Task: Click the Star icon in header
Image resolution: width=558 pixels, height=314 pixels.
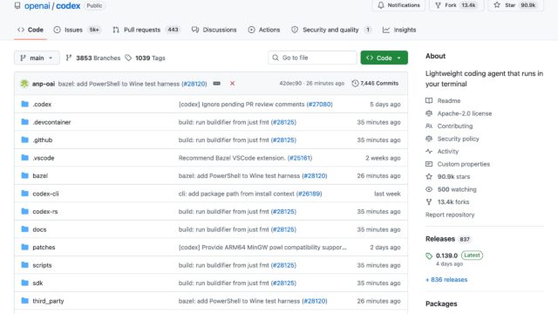Action: click(x=497, y=5)
